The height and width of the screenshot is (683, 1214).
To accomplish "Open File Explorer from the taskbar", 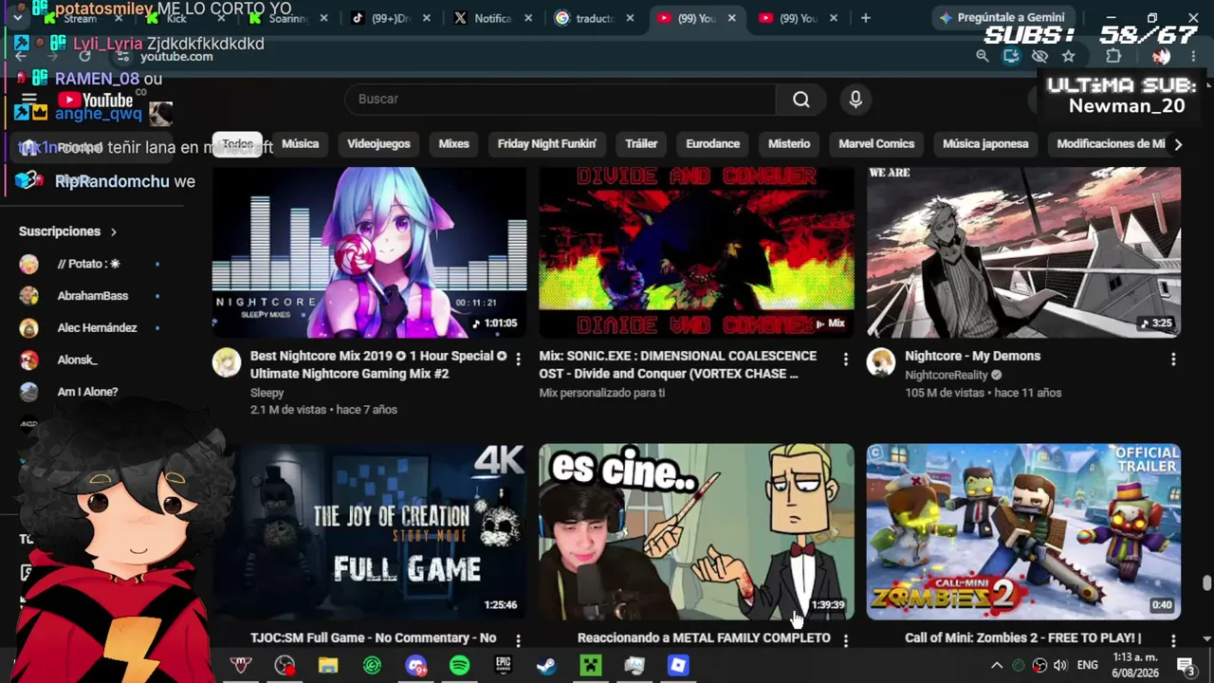I will [328, 666].
